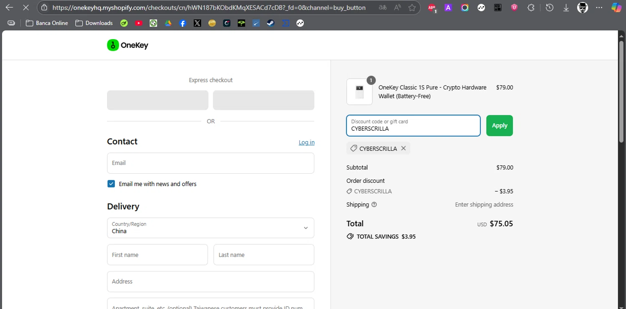This screenshot has width=626, height=309.
Task: Uncheck Email me with news and offers
Action: tap(111, 184)
